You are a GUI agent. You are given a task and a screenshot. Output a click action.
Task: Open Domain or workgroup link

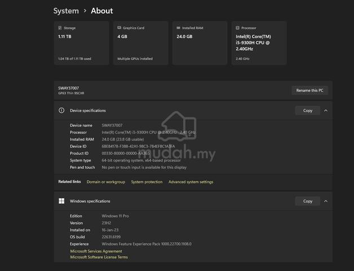[106, 182]
